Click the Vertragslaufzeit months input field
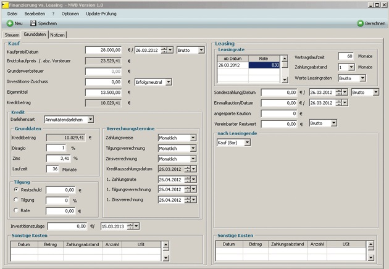 pos(345,56)
